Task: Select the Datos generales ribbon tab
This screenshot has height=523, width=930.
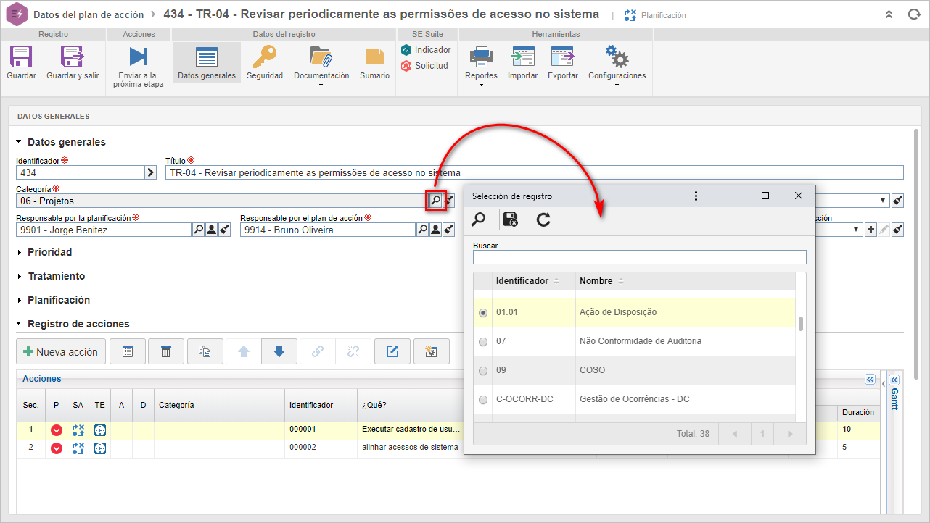Action: coord(207,62)
